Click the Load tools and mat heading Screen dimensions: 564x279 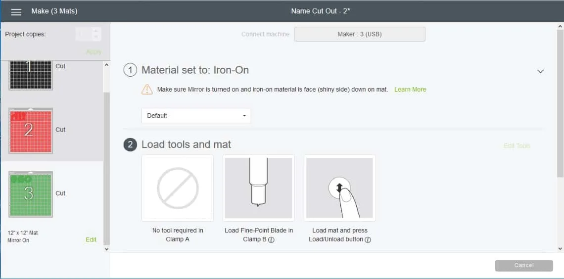187,144
